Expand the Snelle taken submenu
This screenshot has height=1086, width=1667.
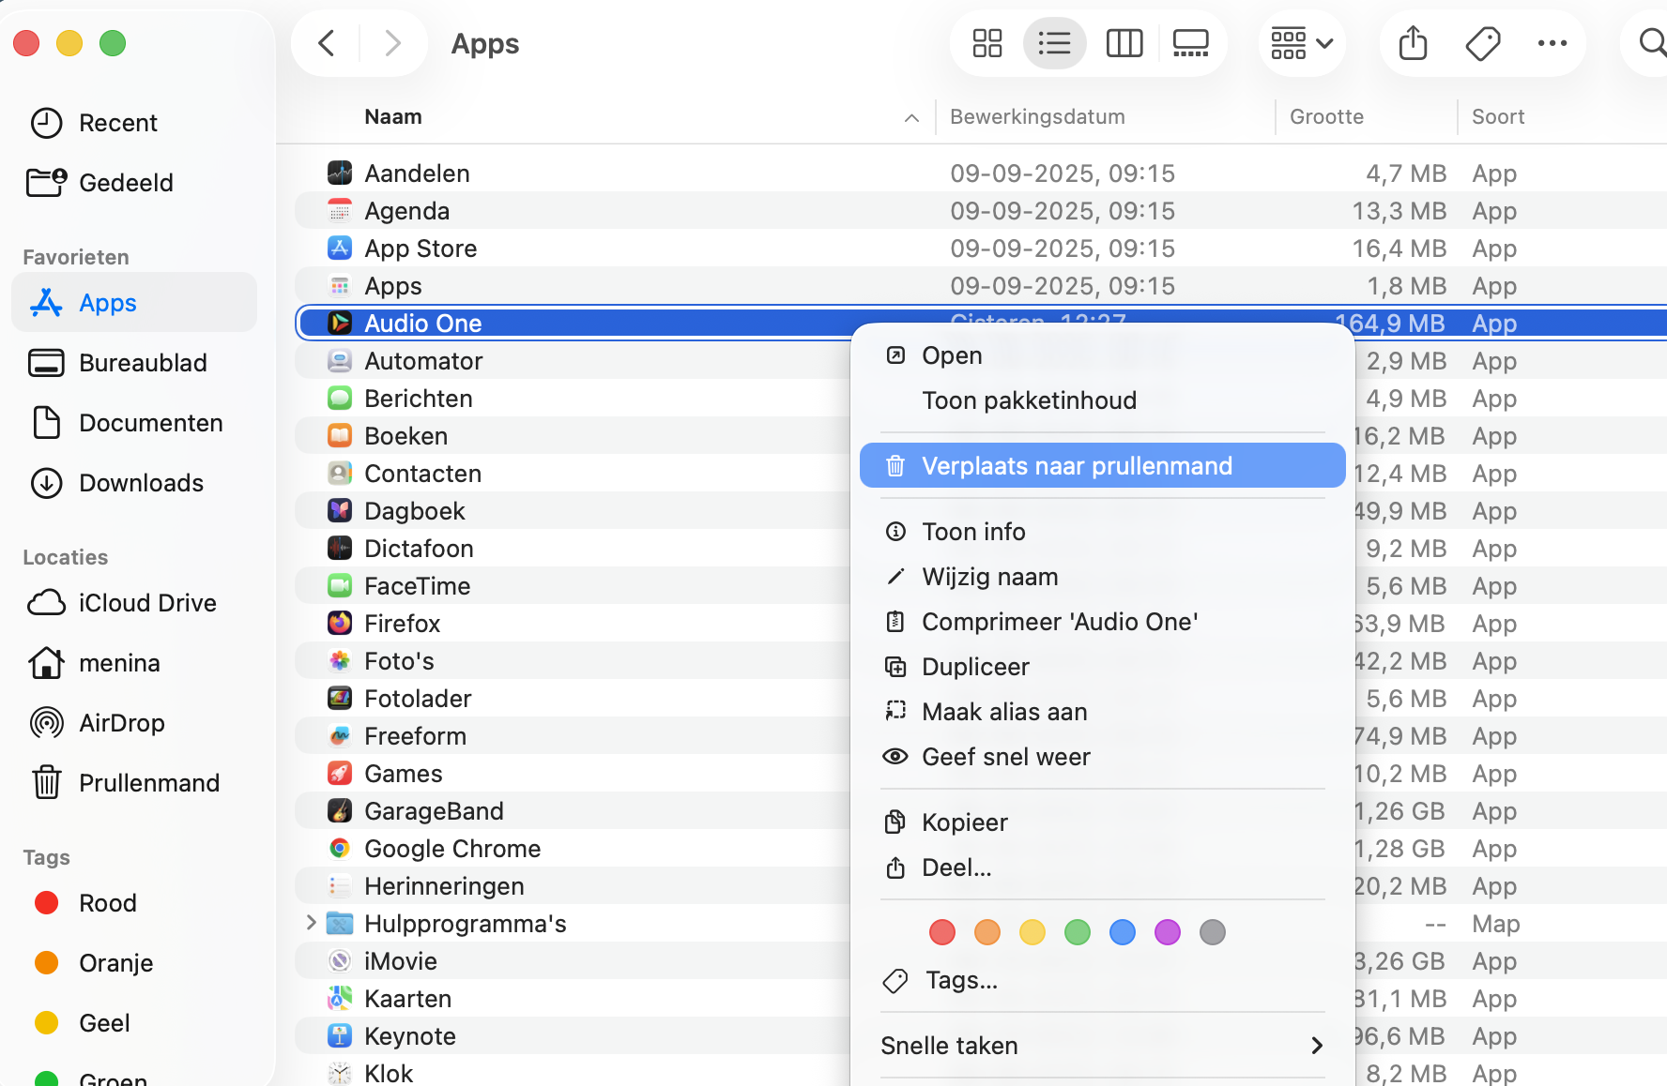click(x=1103, y=1045)
